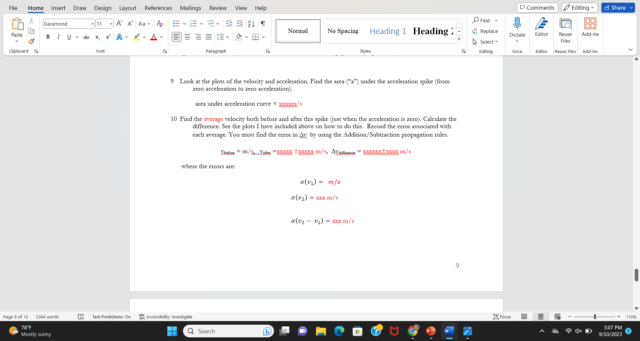640x341 pixels.
Task: Click the Sort A-Z icon
Action: [251, 24]
